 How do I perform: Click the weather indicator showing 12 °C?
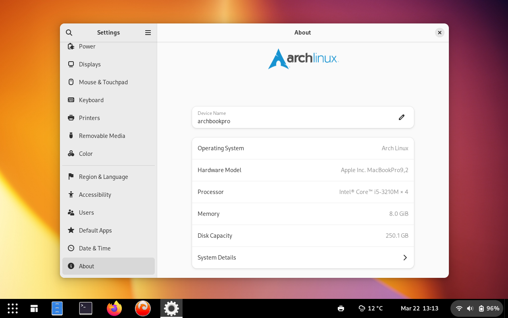coord(371,308)
